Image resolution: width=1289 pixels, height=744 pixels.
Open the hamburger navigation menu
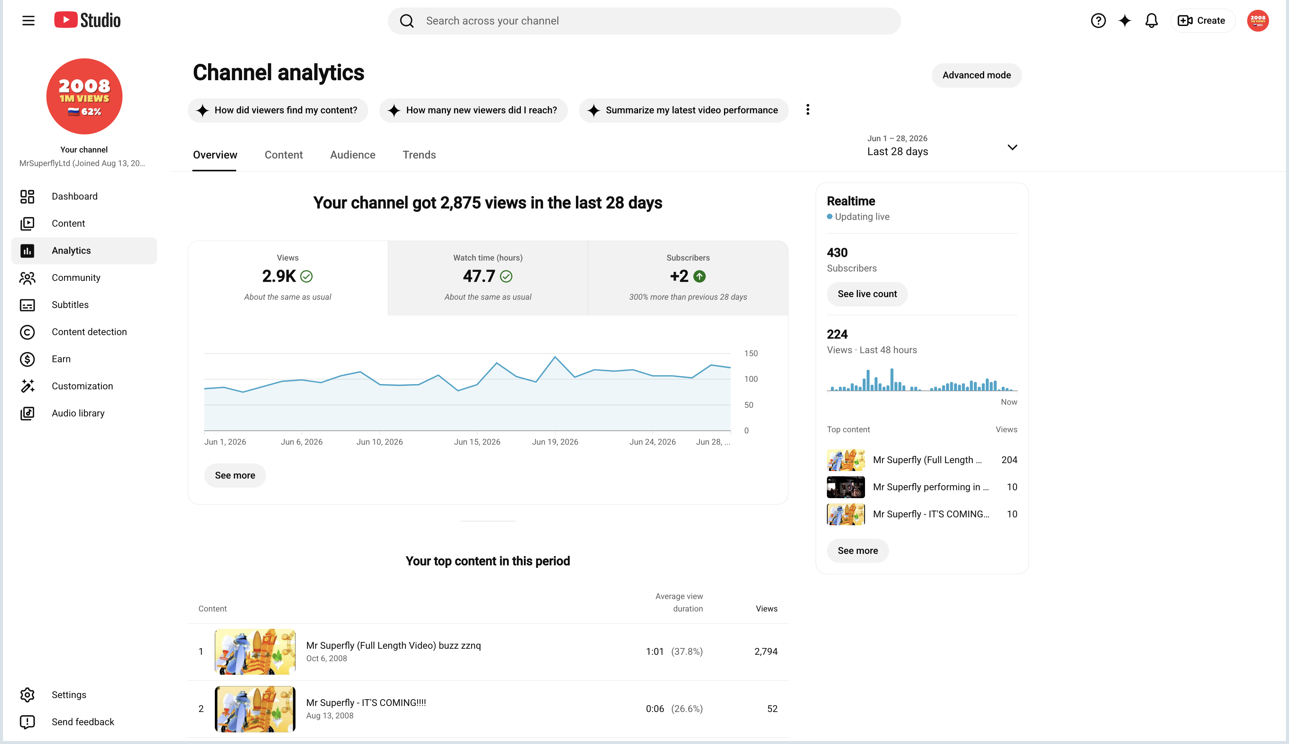[28, 20]
